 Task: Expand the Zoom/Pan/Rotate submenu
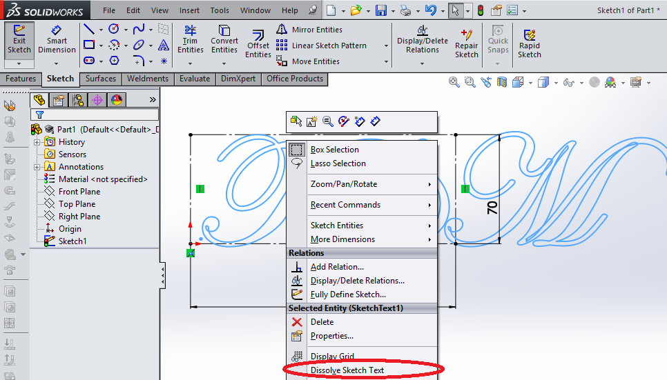pos(429,184)
